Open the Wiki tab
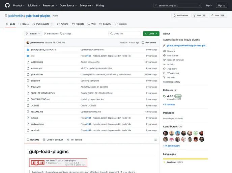The width and height of the screenshot is (232, 173). (x=92, y=24)
